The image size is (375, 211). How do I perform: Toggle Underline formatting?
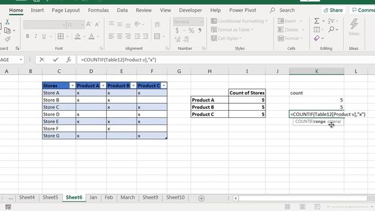44,36
